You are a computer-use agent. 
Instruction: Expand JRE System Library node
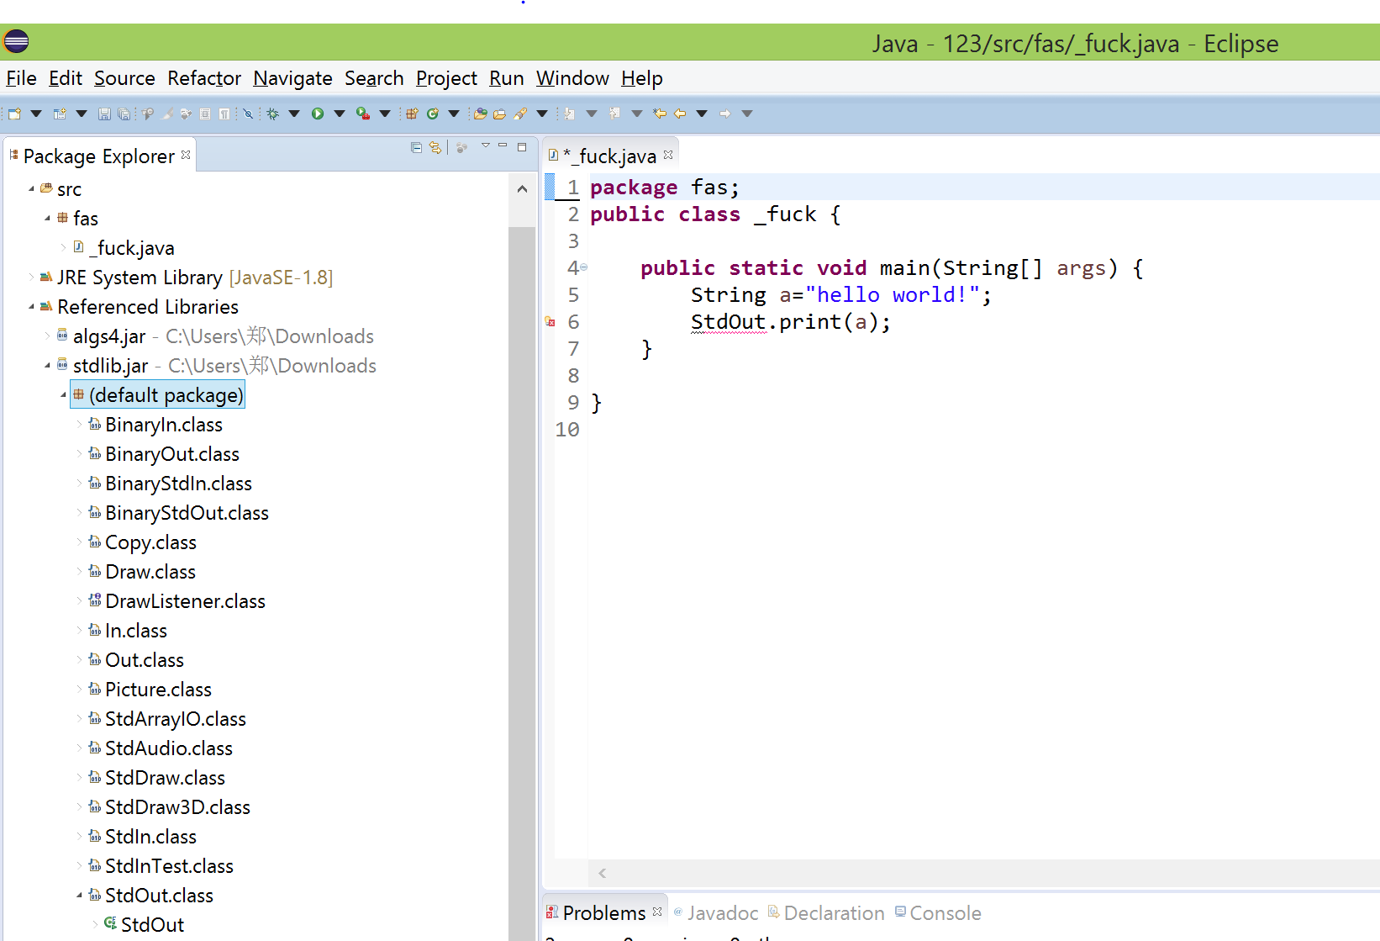point(31,277)
